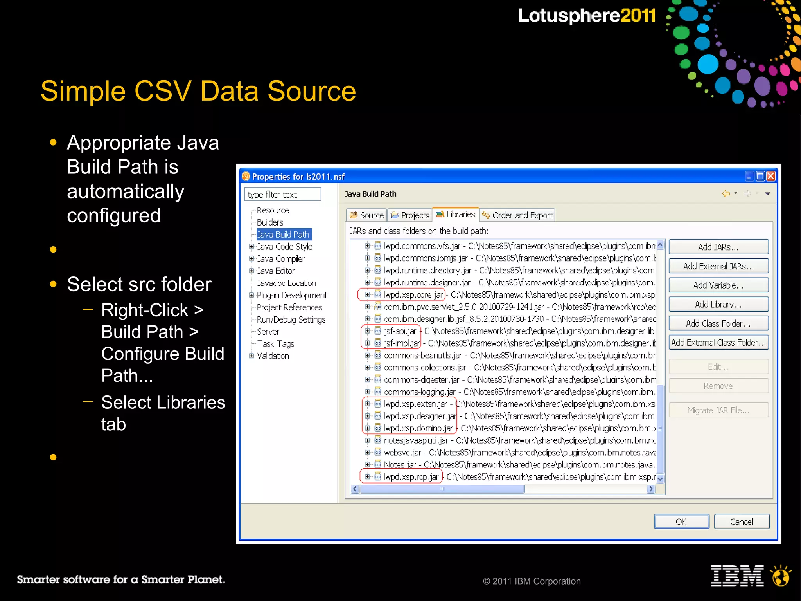This screenshot has width=801, height=601.
Task: Click the jar icon of notesjavaapiutil.jar
Action: click(378, 440)
